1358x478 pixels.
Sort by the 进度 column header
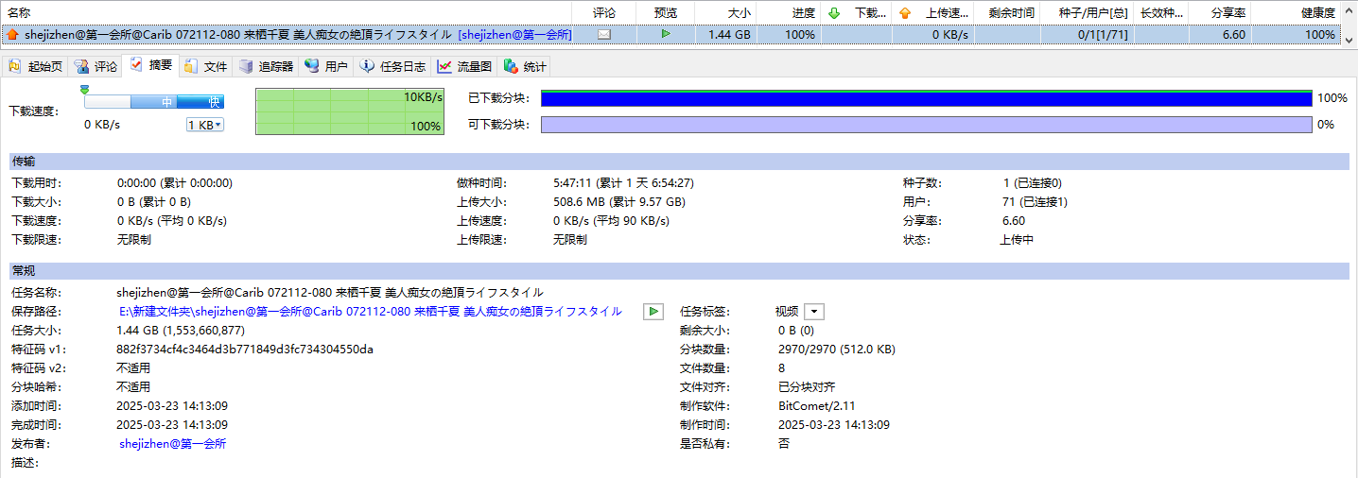789,13
